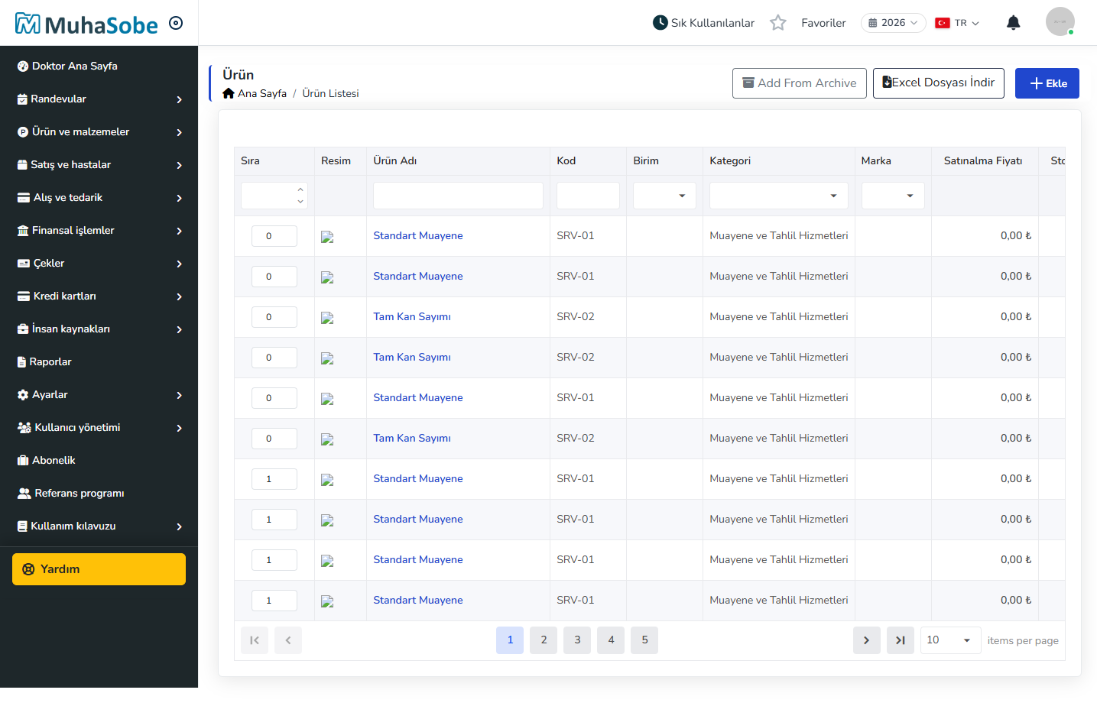The image size is (1097, 719).
Task: Open the notifications bell
Action: click(x=1013, y=23)
